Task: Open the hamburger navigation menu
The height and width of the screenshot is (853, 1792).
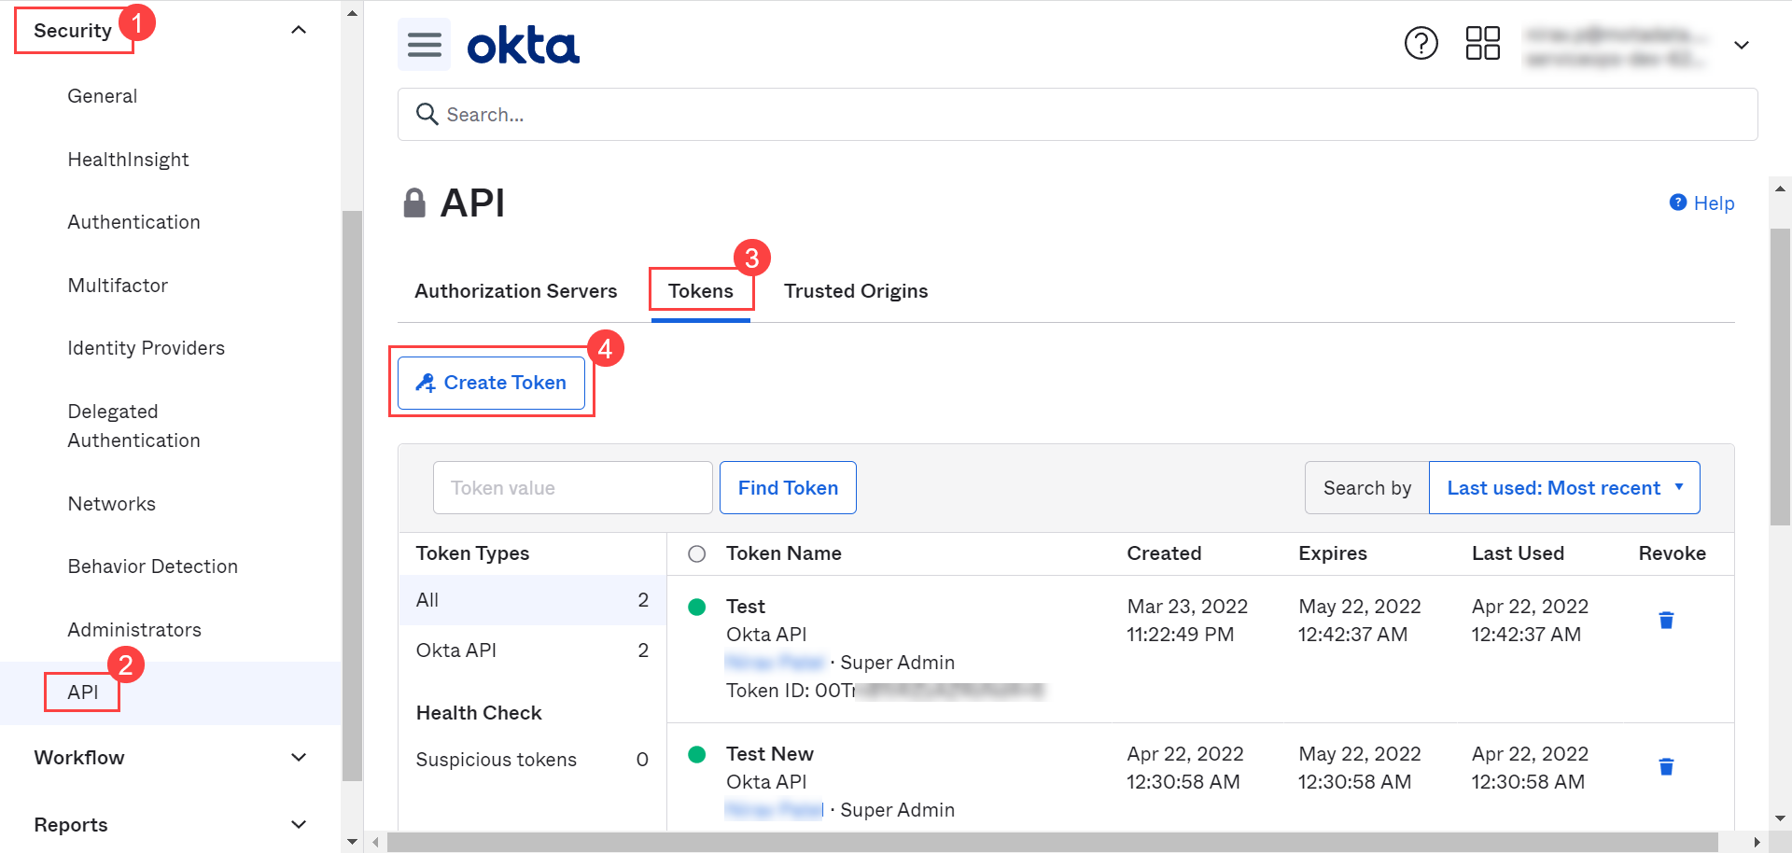Action: (425, 45)
